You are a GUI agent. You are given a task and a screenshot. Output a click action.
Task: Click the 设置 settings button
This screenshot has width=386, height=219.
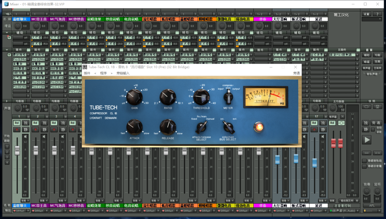366,14
